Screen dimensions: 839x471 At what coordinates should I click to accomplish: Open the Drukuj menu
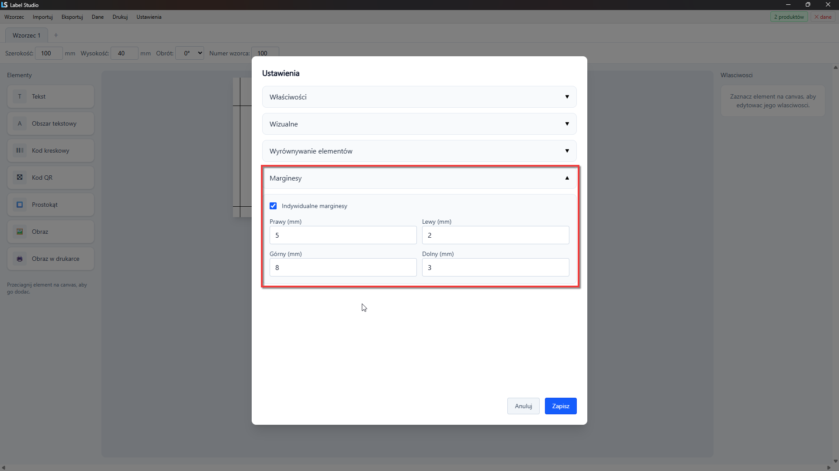[x=120, y=17]
